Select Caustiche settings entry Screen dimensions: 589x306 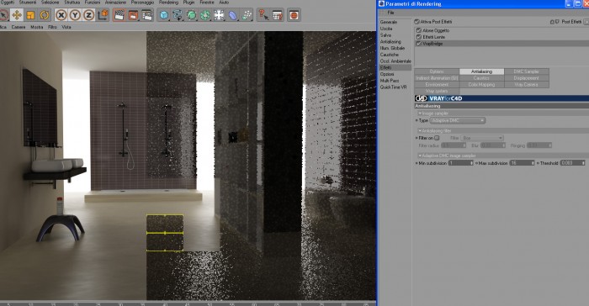pyautogui.click(x=389, y=55)
